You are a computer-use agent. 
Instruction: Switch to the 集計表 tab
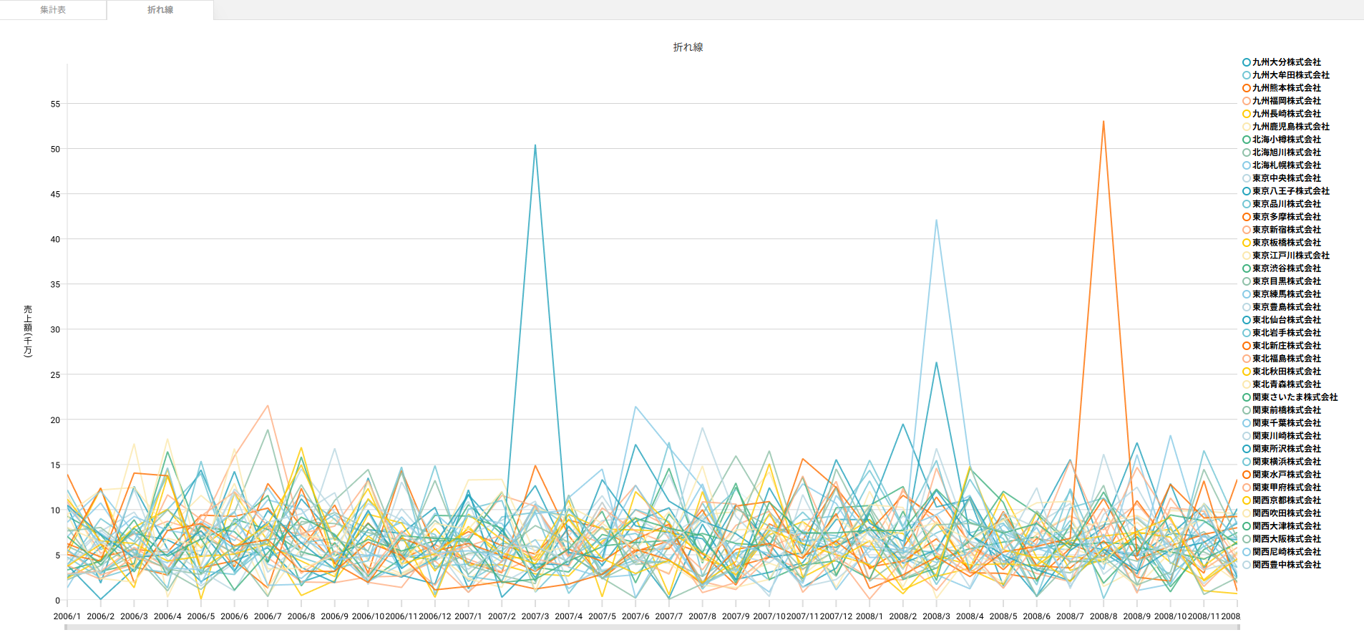[x=53, y=10]
